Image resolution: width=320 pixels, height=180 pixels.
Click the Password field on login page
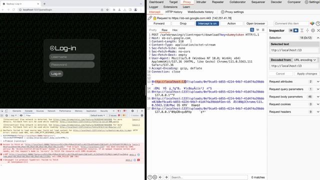(72, 64)
